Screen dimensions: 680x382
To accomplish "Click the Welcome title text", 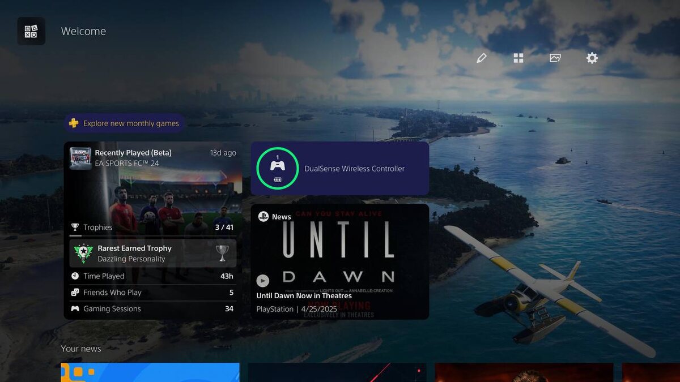I will tap(83, 31).
